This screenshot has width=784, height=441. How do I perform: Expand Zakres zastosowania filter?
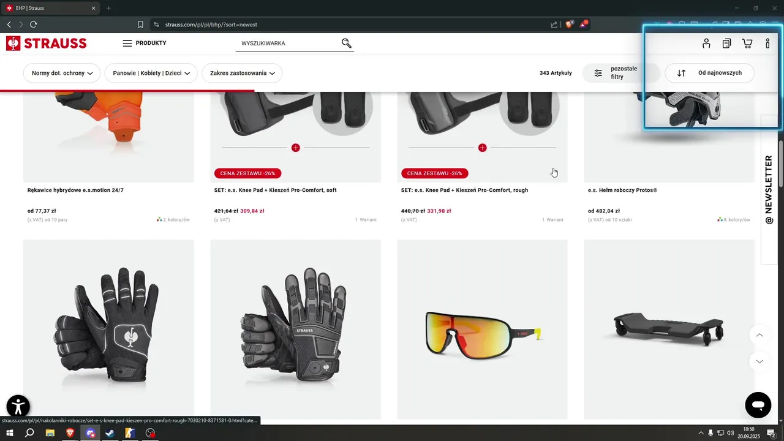(242, 73)
